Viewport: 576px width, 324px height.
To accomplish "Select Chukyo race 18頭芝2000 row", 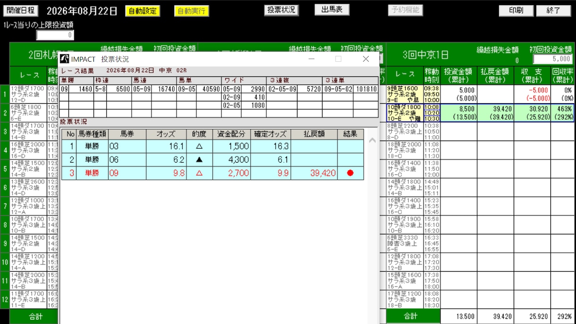I will point(405,150).
